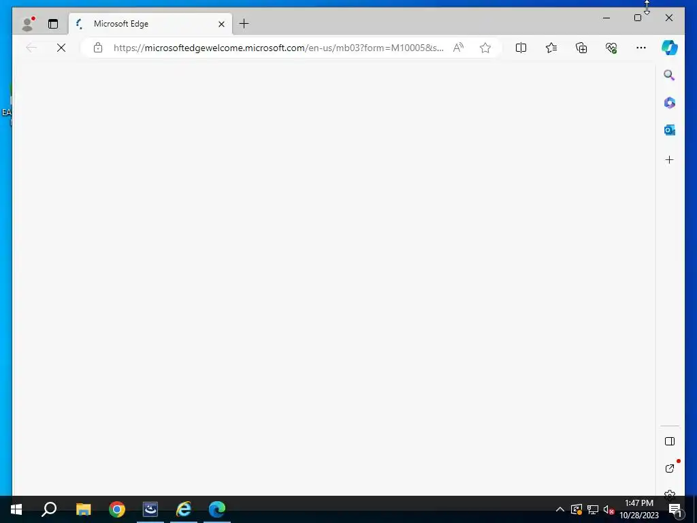Open a new tab with plus button
The width and height of the screenshot is (697, 523).
point(244,24)
